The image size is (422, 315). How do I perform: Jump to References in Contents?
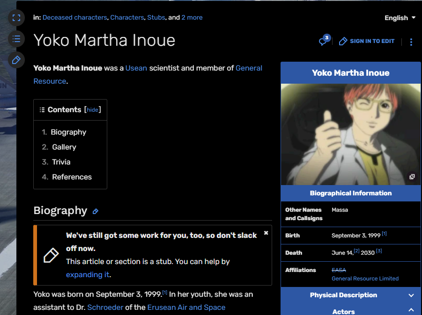pos(72,177)
